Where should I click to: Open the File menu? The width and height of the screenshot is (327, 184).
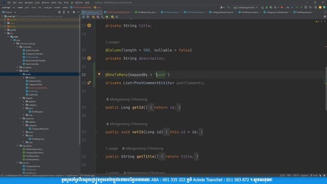(9, 3)
